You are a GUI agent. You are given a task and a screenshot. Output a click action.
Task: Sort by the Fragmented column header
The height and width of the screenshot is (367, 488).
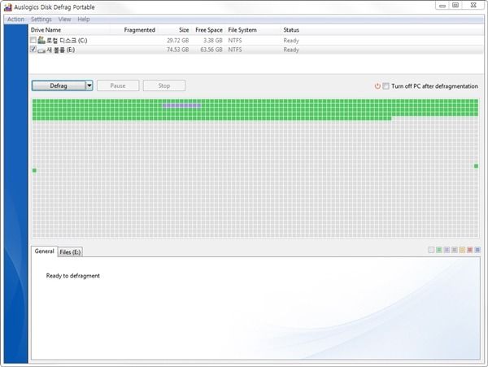coord(139,30)
